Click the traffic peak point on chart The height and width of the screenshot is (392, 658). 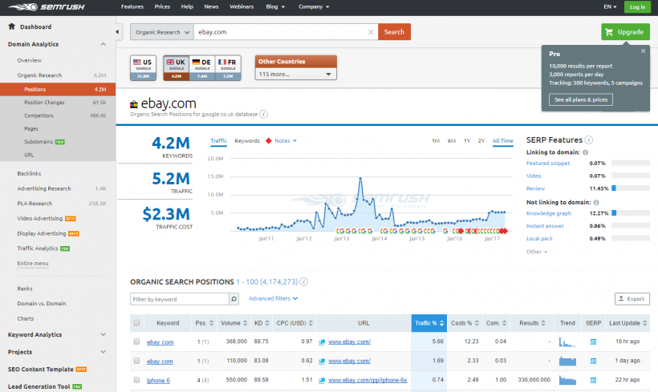point(360,179)
